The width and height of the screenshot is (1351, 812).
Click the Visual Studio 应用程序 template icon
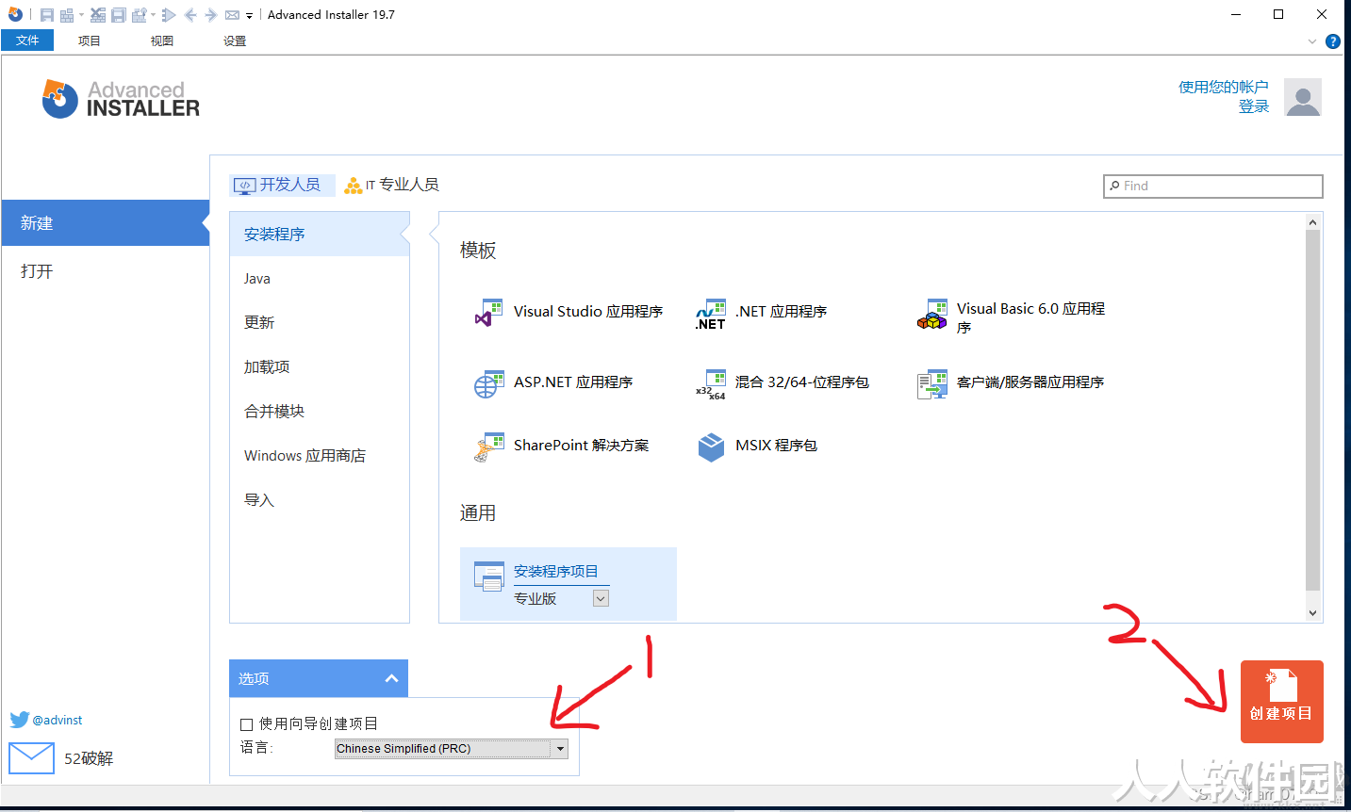(488, 313)
